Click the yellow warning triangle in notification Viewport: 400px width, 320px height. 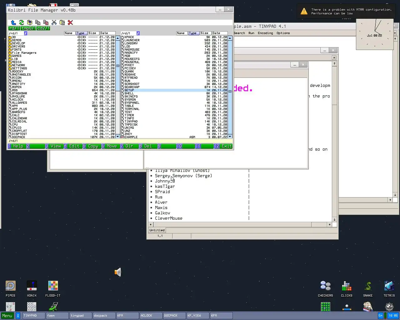coord(304,11)
